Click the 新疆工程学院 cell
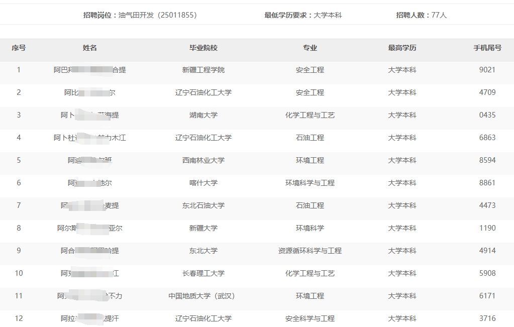The height and width of the screenshot is (327, 514). point(203,70)
